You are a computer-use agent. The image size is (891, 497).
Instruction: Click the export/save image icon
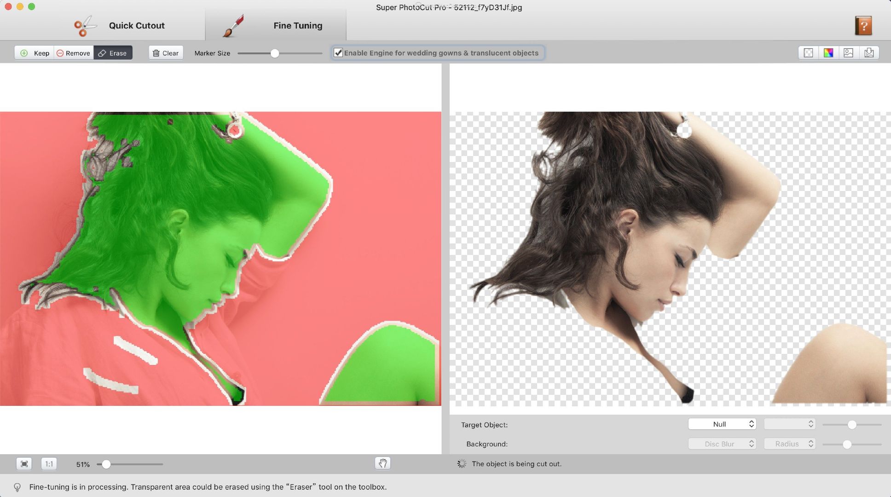point(869,52)
